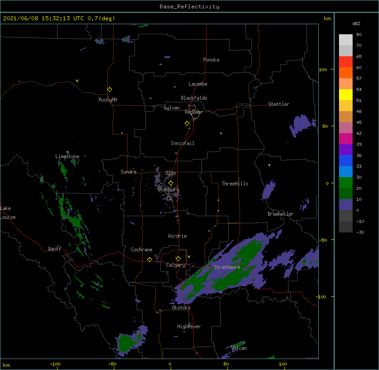Click the light gray 80 dBZ legend swatch
Viewport: 379px width, 370px height.
click(346, 40)
